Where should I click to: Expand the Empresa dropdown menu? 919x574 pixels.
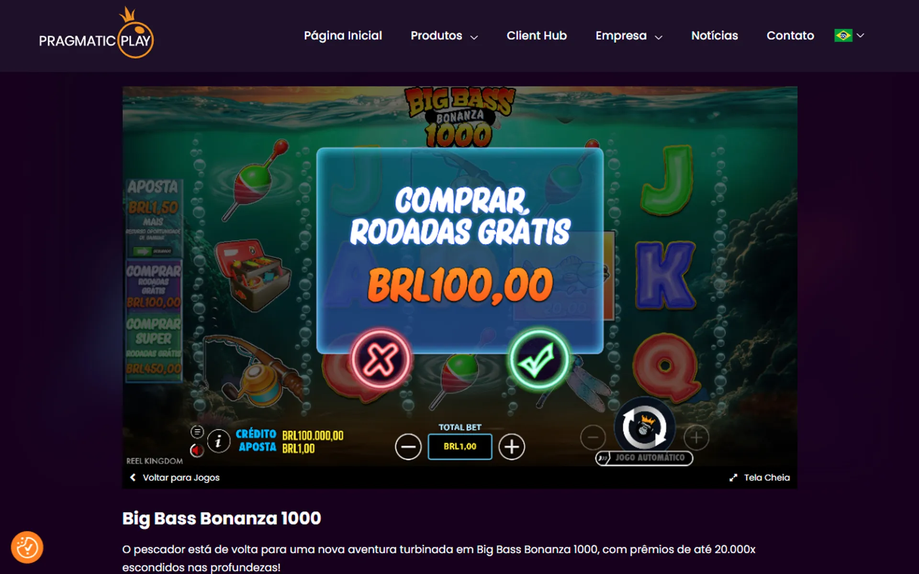(629, 36)
